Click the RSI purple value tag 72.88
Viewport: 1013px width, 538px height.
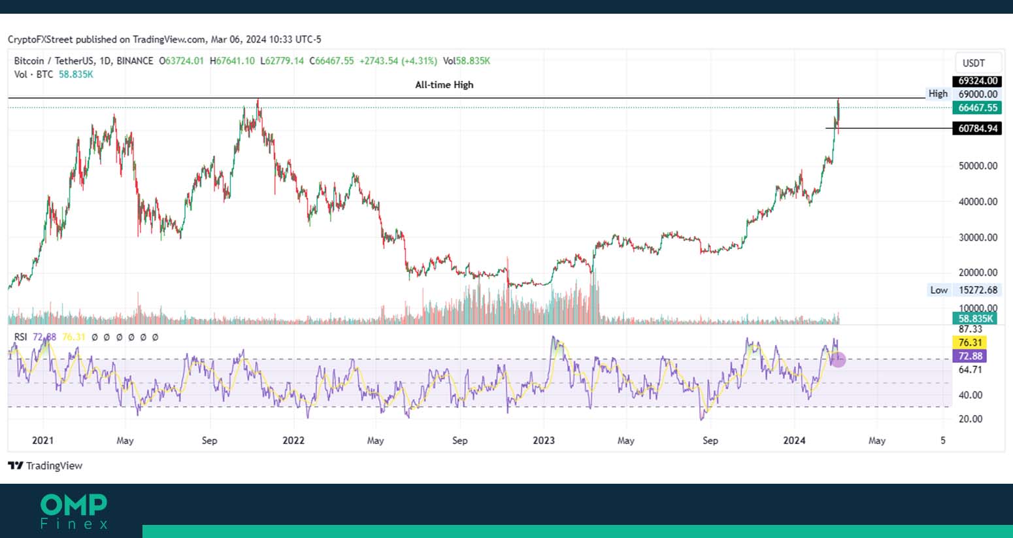970,356
